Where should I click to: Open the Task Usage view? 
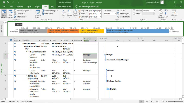coord(10,14)
